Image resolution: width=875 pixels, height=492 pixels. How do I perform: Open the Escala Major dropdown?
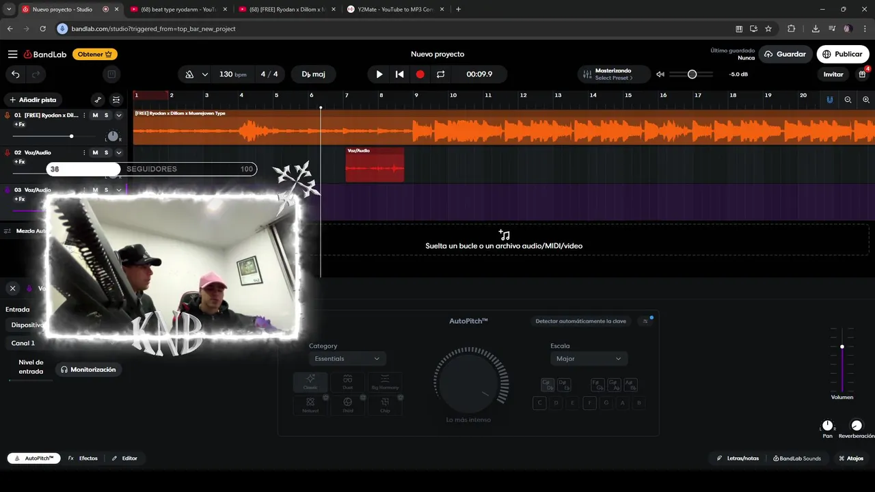point(589,359)
